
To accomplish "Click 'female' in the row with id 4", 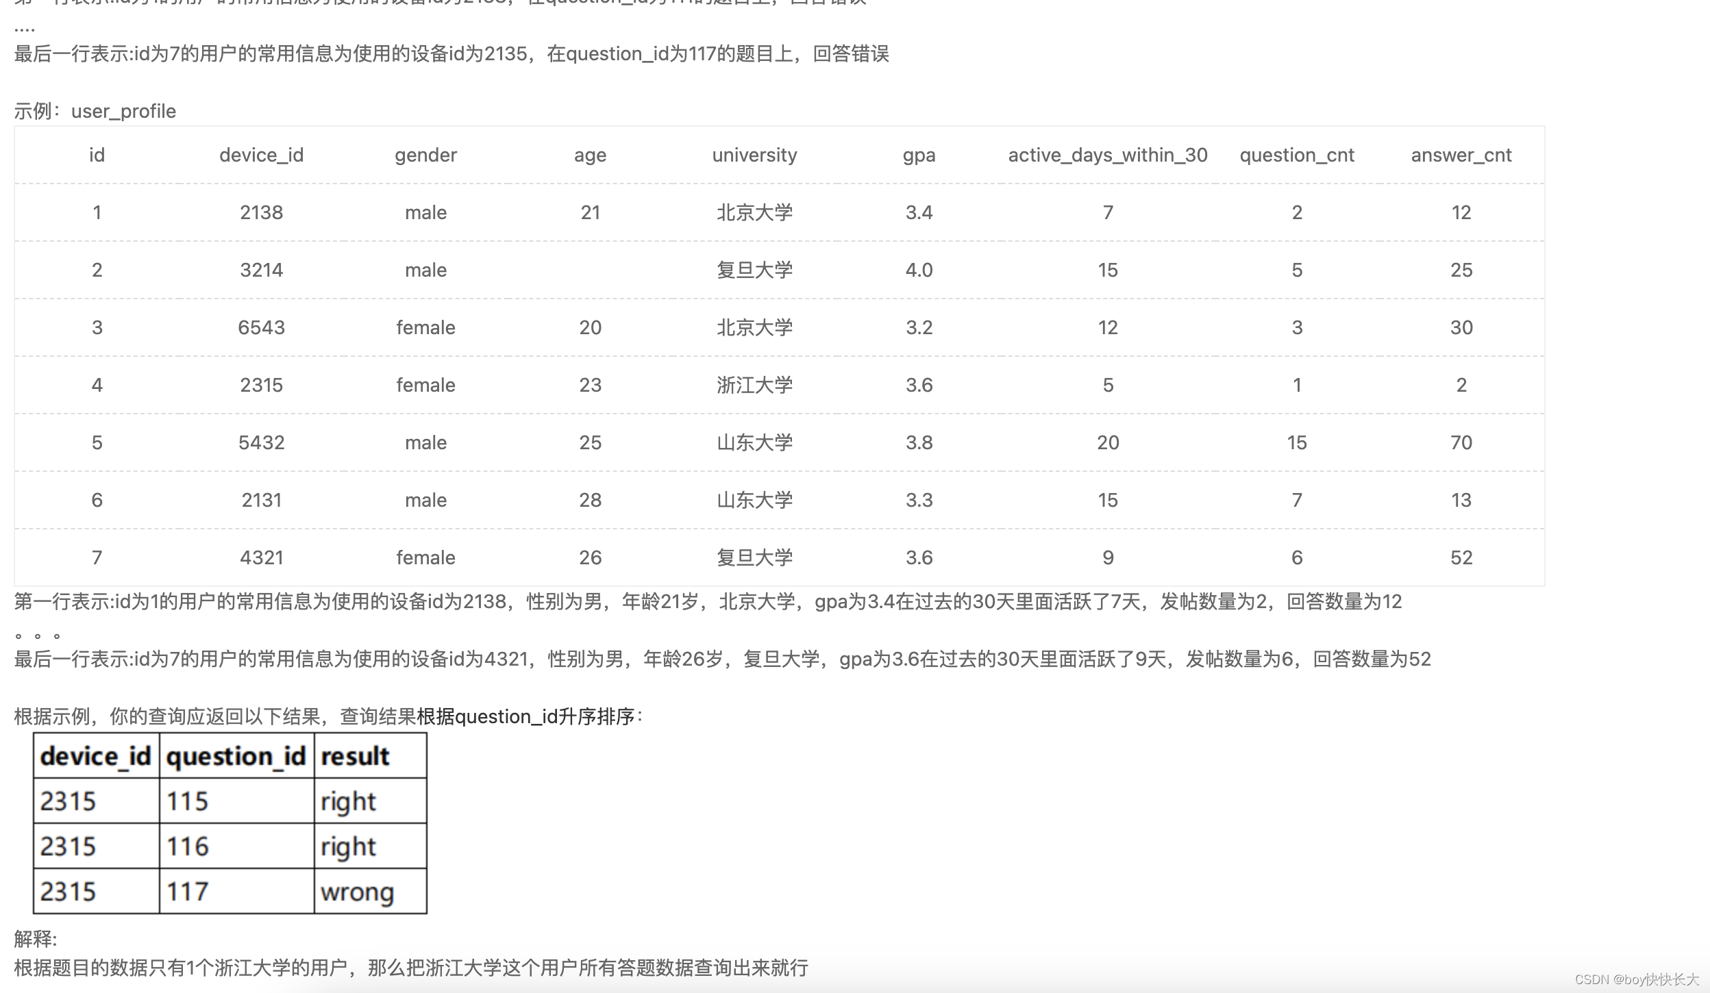I will 425,385.
